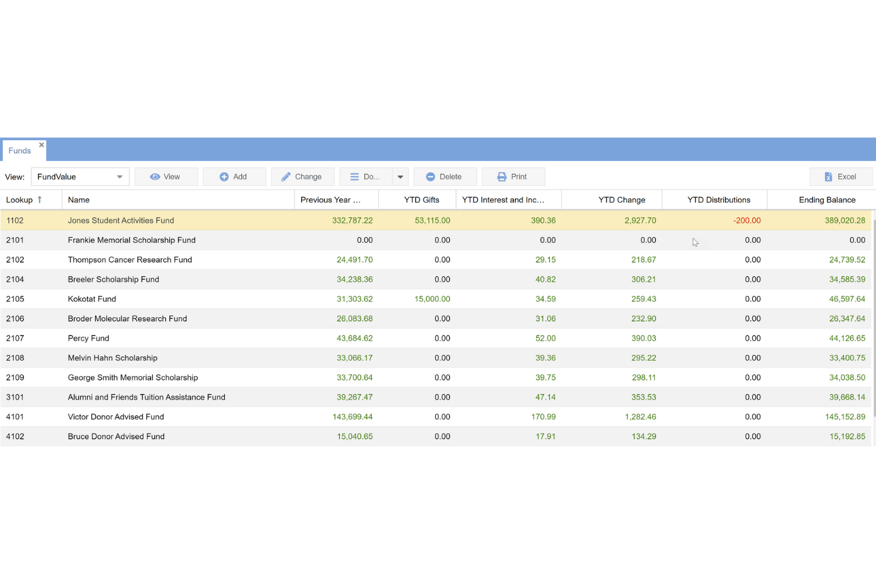Viewport: 876px width, 584px height.
Task: Click the minus icon on the Delete button
Action: (x=430, y=176)
